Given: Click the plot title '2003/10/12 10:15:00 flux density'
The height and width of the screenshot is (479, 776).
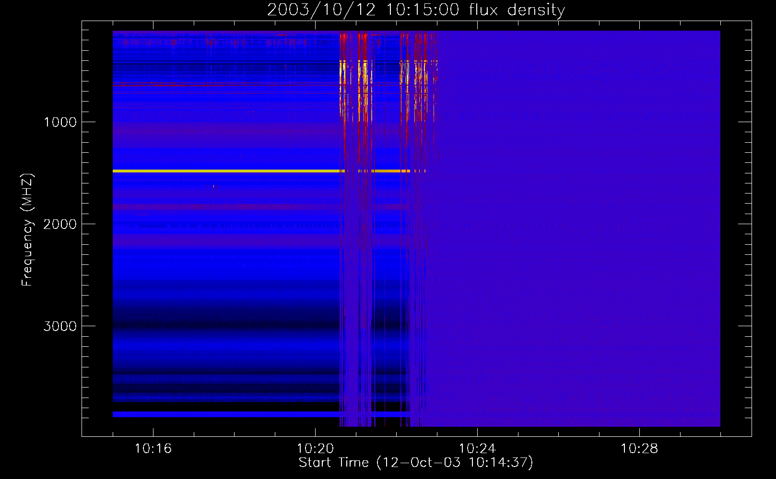Looking at the screenshot, I should [416, 10].
